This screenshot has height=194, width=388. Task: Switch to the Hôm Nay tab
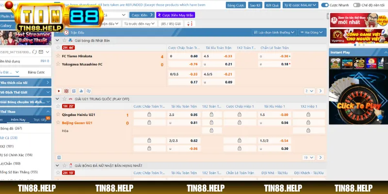(x=18, y=119)
